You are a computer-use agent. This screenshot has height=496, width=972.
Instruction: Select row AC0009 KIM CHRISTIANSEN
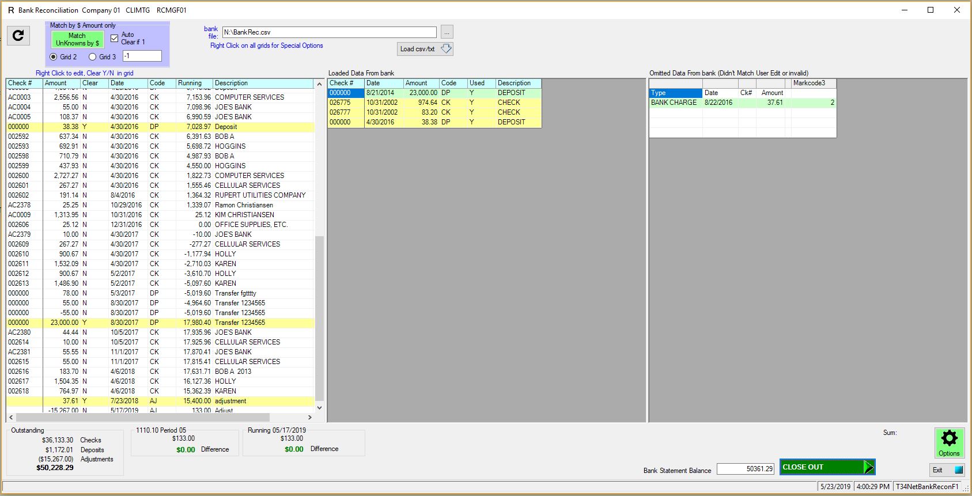click(x=160, y=215)
